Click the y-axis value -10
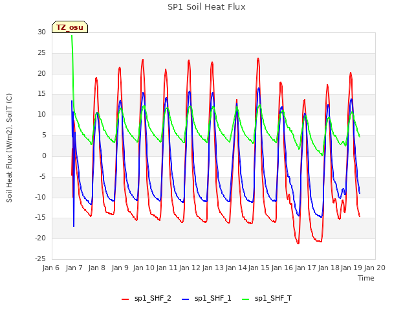Image resolution: width=414 pixels, height=311 pixels. 41,197
